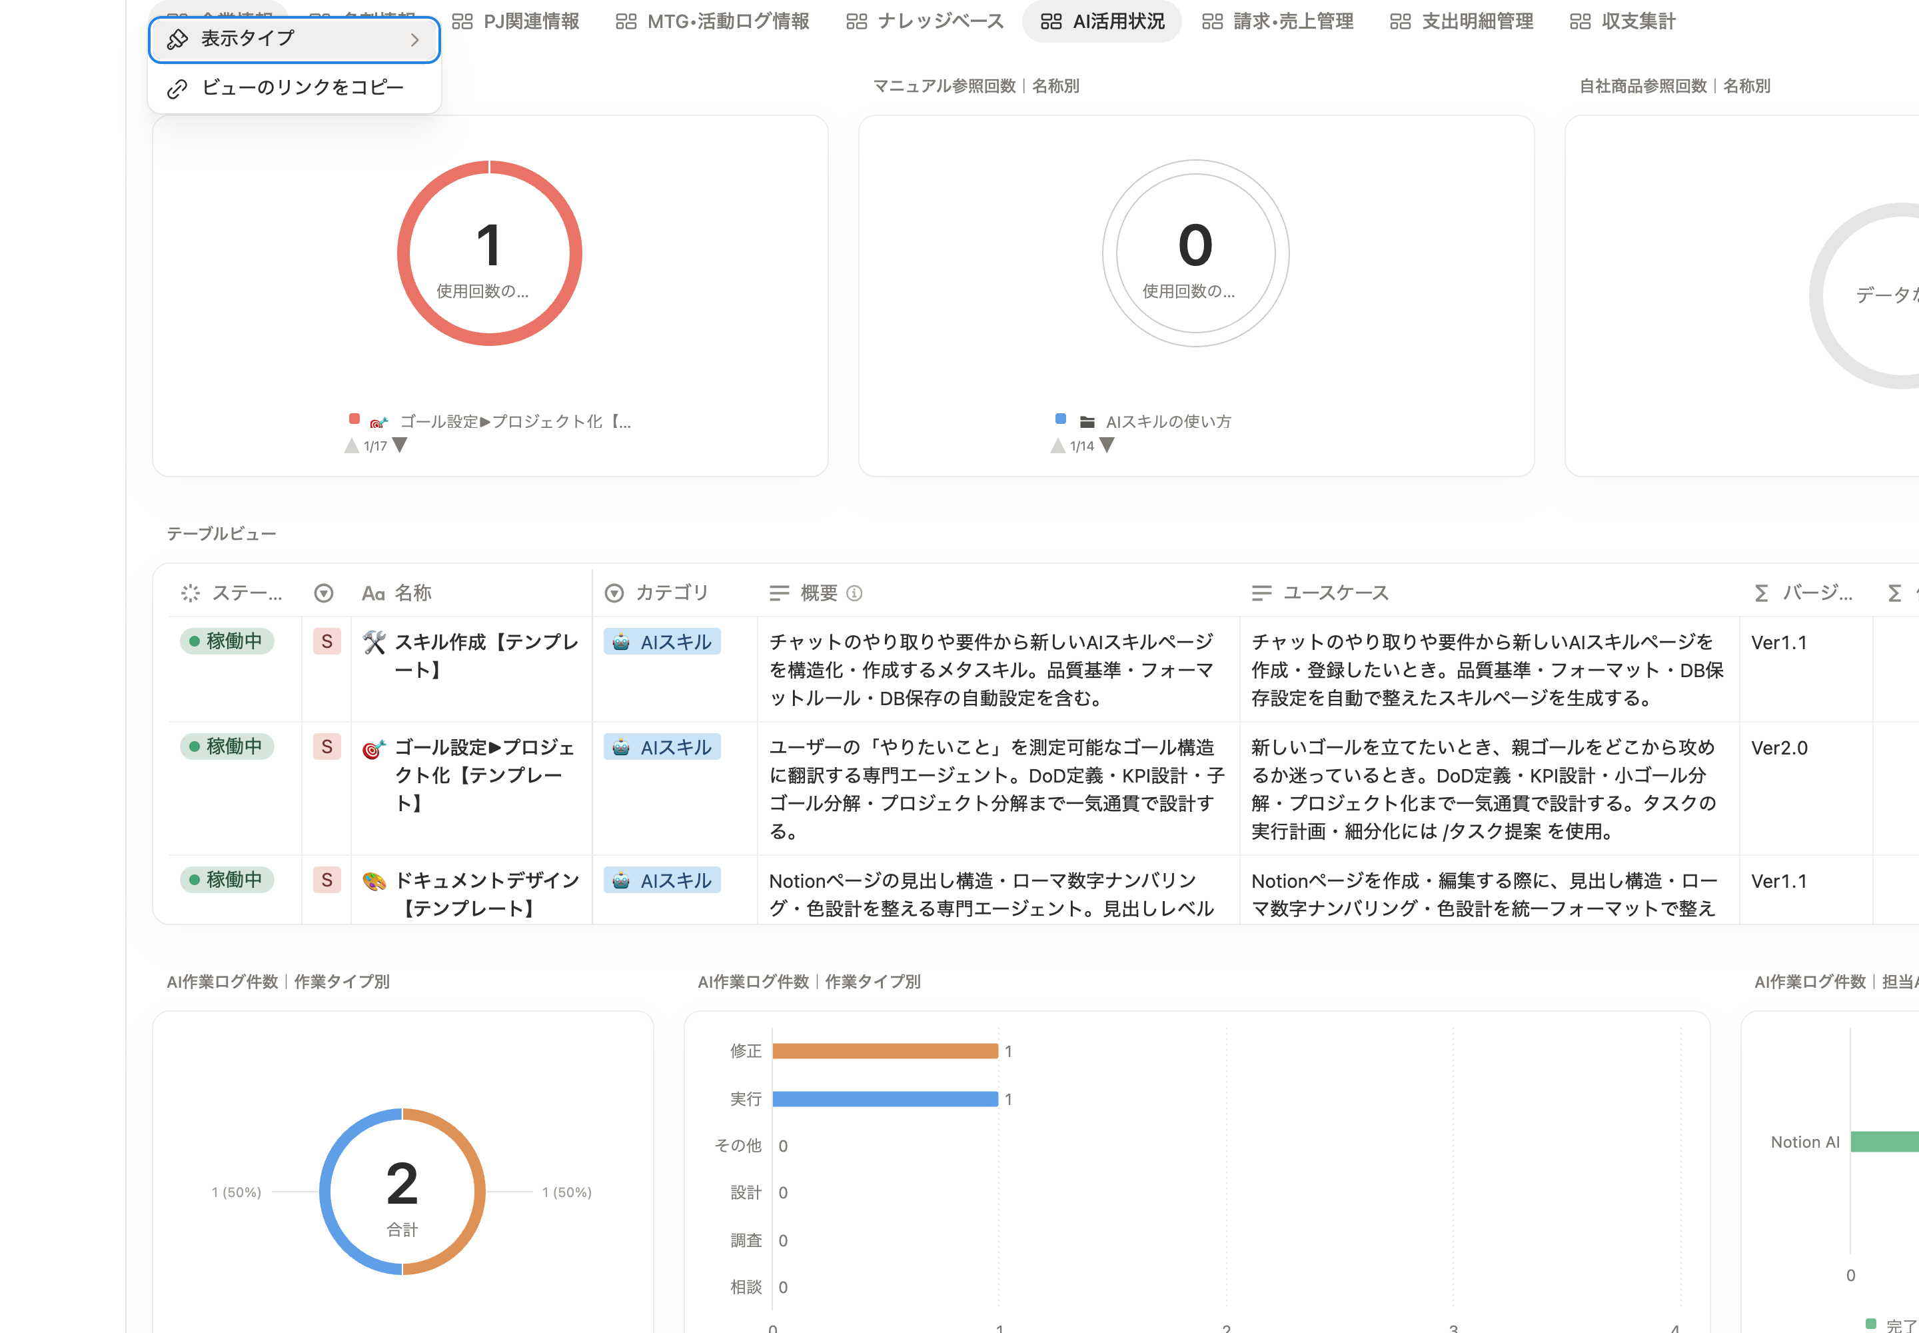Click the orange 修正 bar in chart
This screenshot has width=1919, height=1333.
[x=885, y=1050]
